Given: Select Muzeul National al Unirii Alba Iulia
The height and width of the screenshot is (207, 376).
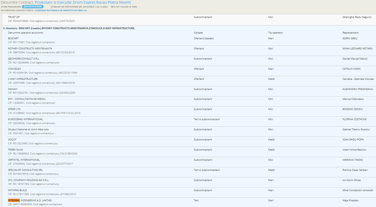Looking at the screenshot, I should 28,129.
